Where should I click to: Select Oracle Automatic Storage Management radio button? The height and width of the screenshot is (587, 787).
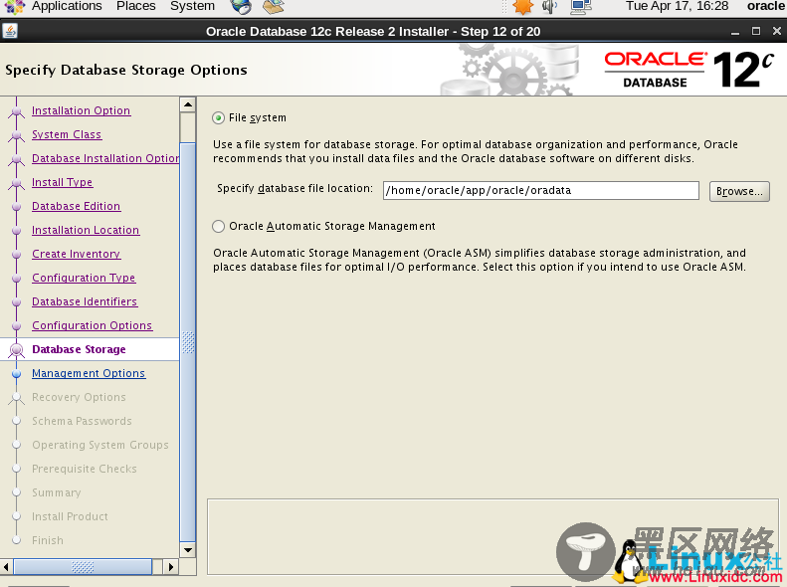[x=218, y=226]
